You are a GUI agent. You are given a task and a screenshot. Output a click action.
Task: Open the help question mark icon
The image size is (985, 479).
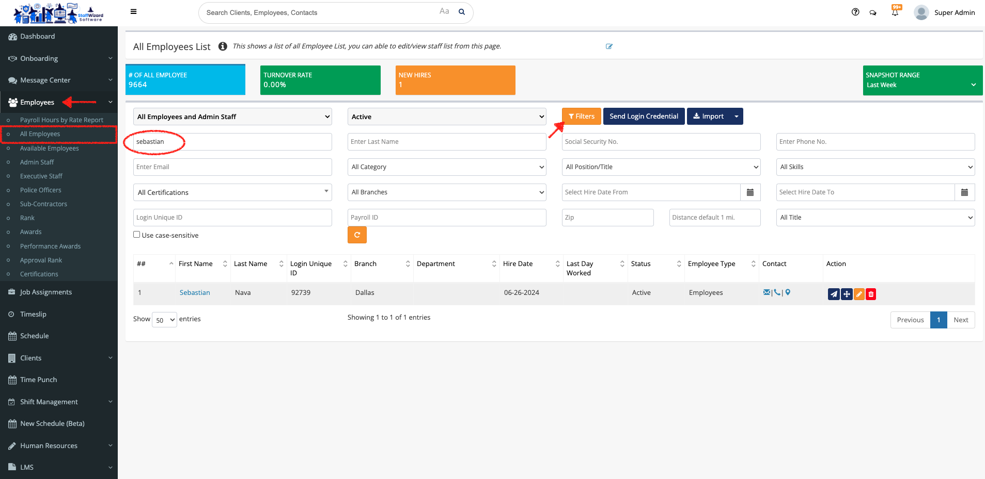pos(855,12)
